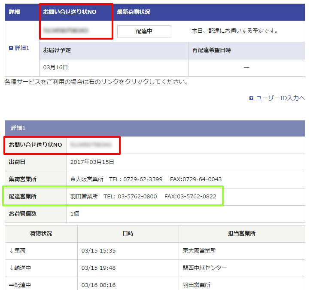
Task: Select the dash in 再配達希望日時 cell
Action: coord(246,68)
